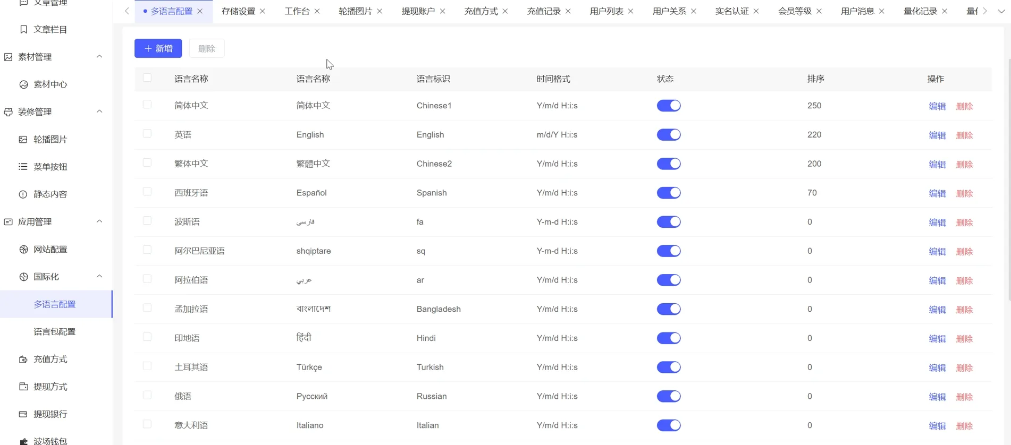Screen dimensions: 1011x445
Task: Check the box for the 英语 row
Action: coord(147,134)
